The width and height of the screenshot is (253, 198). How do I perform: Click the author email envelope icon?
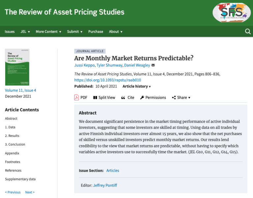point(153,65)
